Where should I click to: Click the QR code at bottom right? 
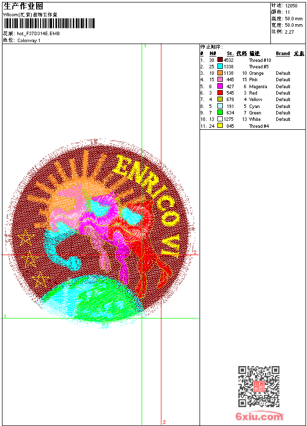pos(259,386)
